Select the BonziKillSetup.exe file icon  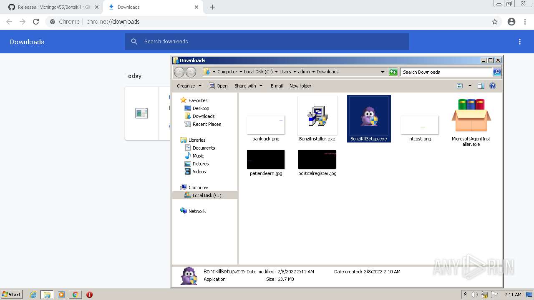tap(369, 115)
